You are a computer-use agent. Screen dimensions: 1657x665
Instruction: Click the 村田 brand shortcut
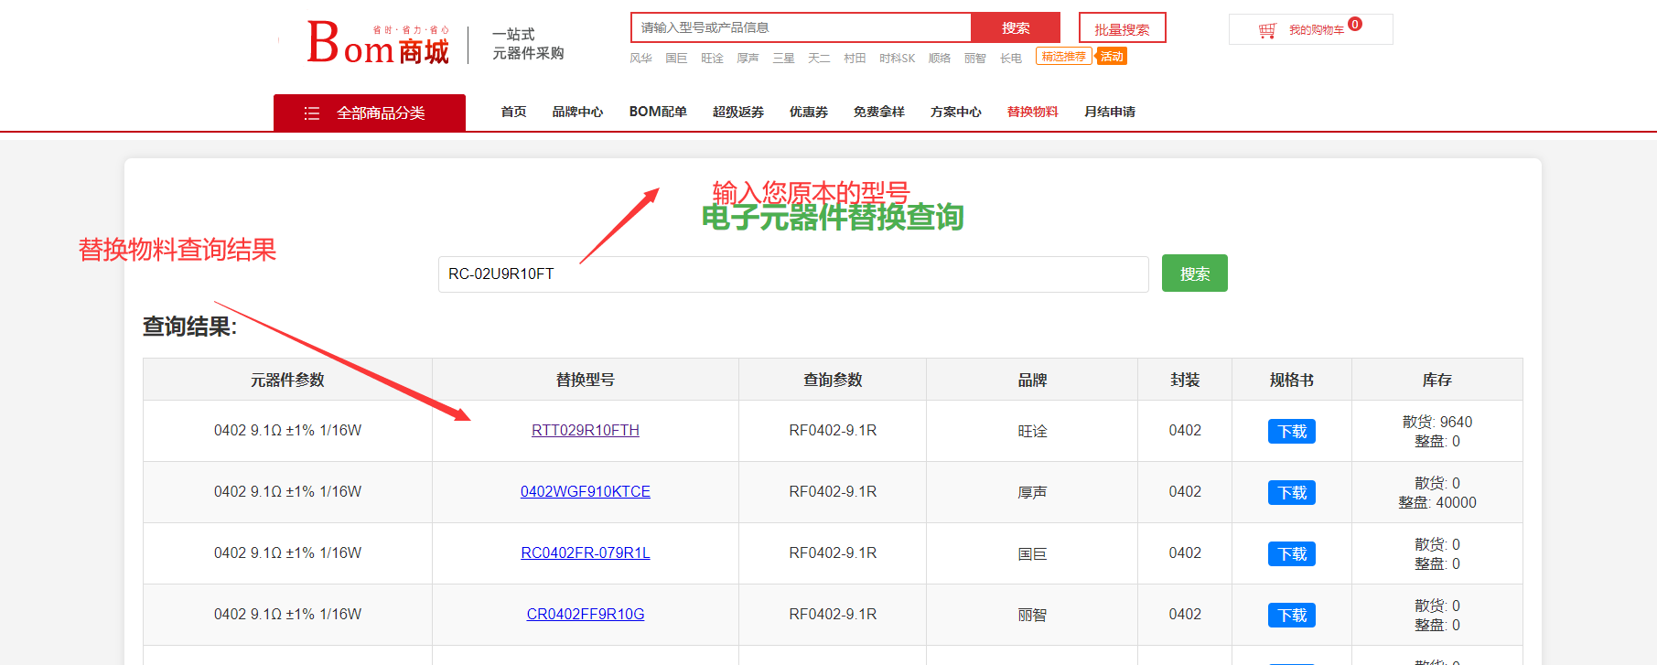855,58
